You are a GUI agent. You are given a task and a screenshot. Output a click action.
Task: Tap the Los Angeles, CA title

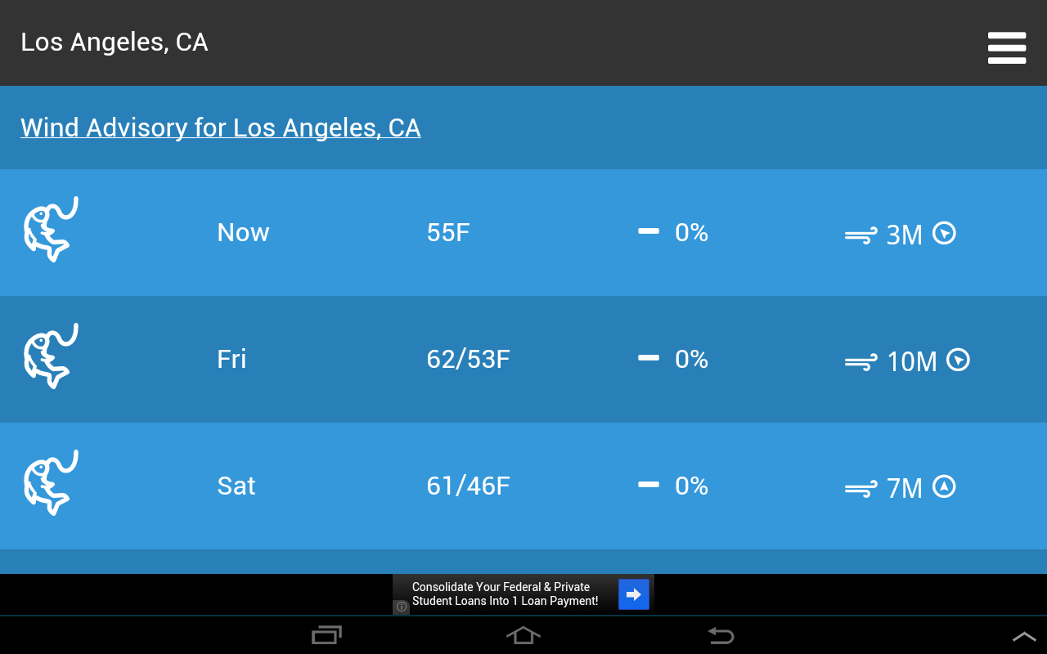point(115,43)
